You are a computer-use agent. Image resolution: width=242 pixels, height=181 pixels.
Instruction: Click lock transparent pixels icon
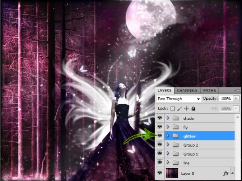coord(172,108)
